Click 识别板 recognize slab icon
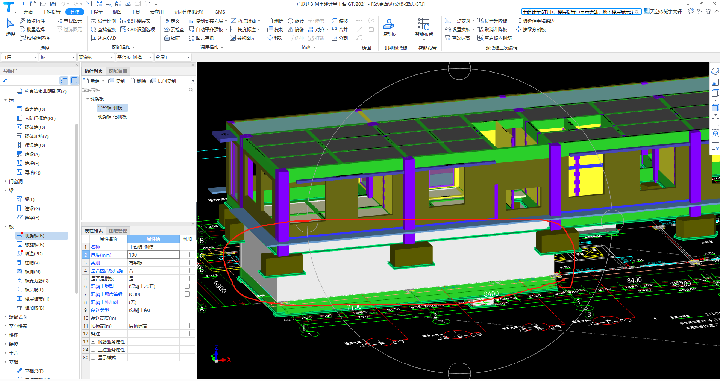The height and width of the screenshot is (381, 720). [x=389, y=27]
